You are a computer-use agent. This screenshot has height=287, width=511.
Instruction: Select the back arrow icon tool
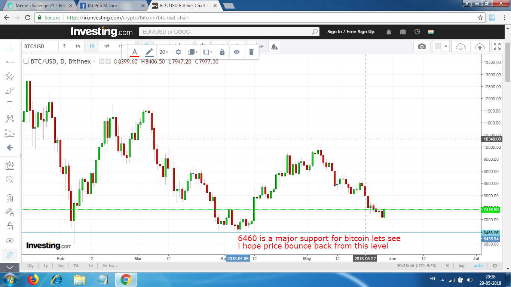pos(10,148)
